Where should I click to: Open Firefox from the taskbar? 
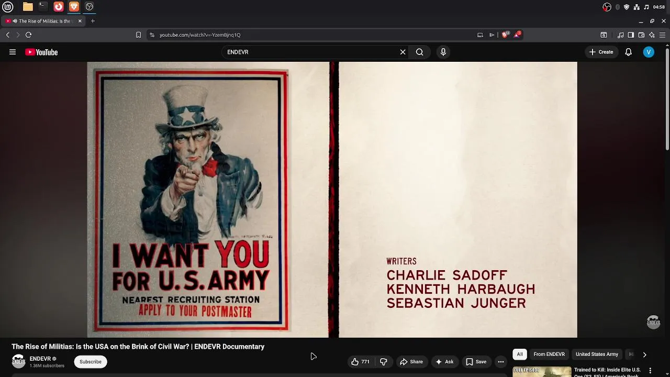[x=59, y=7]
